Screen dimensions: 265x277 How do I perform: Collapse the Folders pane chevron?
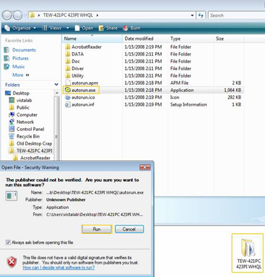(x=56, y=85)
